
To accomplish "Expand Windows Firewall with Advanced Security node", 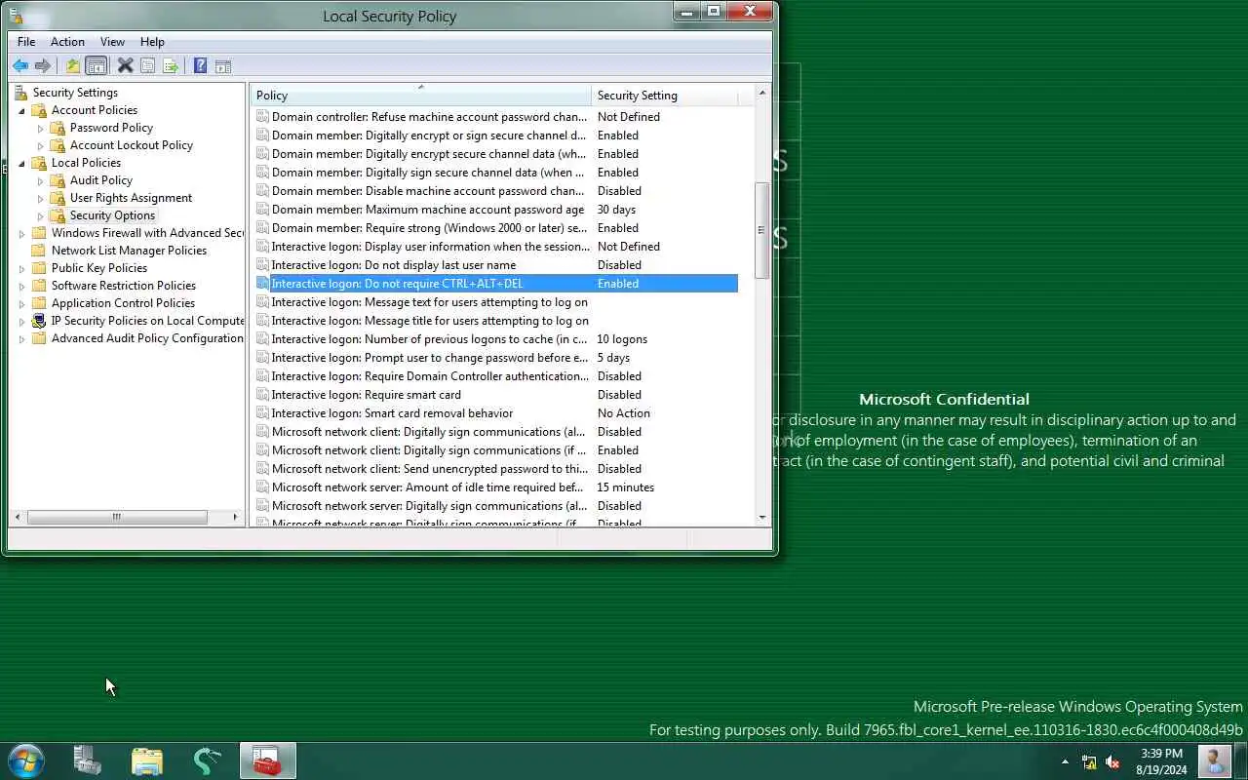I will point(21,233).
